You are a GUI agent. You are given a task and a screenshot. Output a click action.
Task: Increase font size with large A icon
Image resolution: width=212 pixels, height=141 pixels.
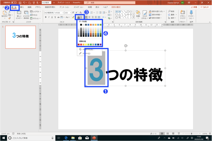click(x=73, y=13)
